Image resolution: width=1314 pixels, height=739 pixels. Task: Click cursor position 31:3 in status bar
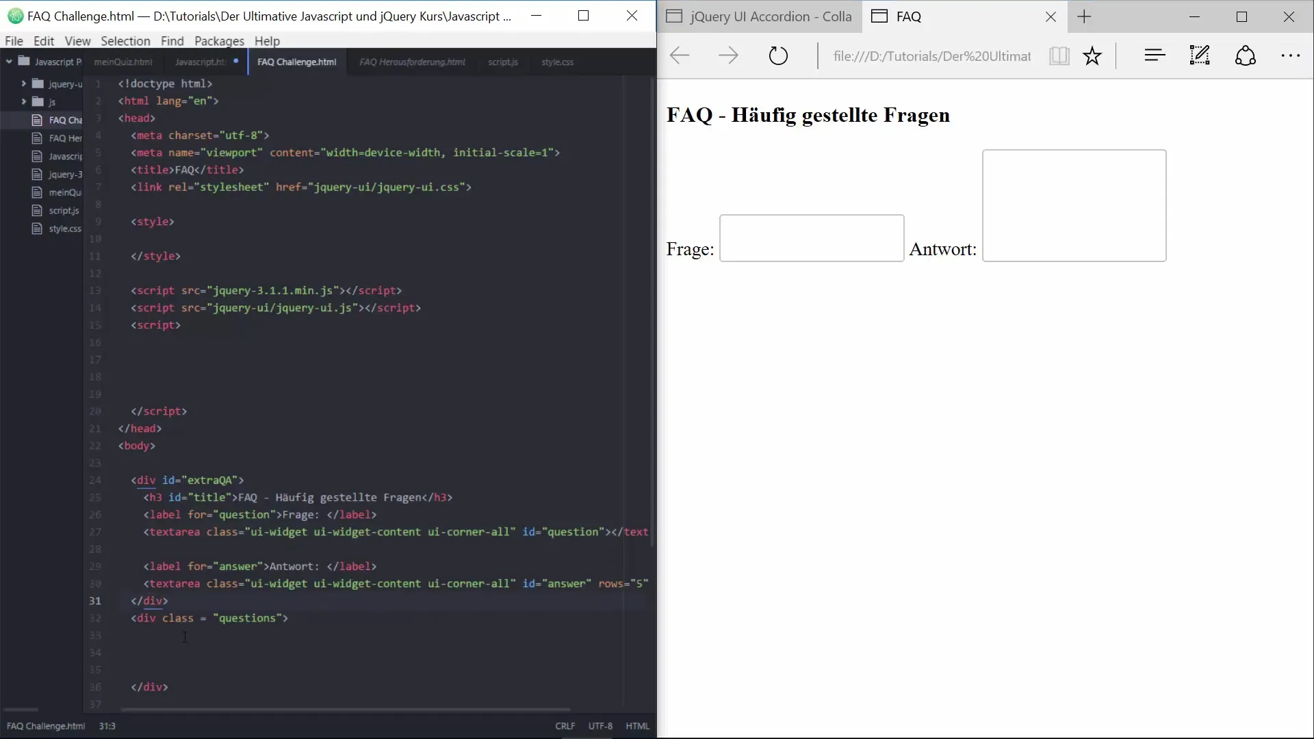pos(107,726)
